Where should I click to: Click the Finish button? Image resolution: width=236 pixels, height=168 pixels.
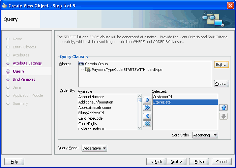click(x=199, y=162)
